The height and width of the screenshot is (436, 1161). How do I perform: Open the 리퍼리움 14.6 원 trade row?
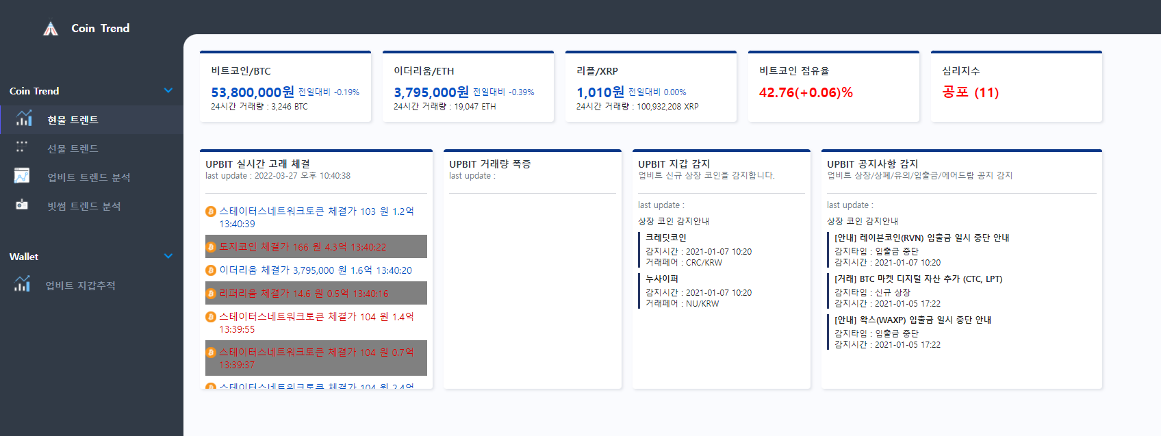click(316, 293)
